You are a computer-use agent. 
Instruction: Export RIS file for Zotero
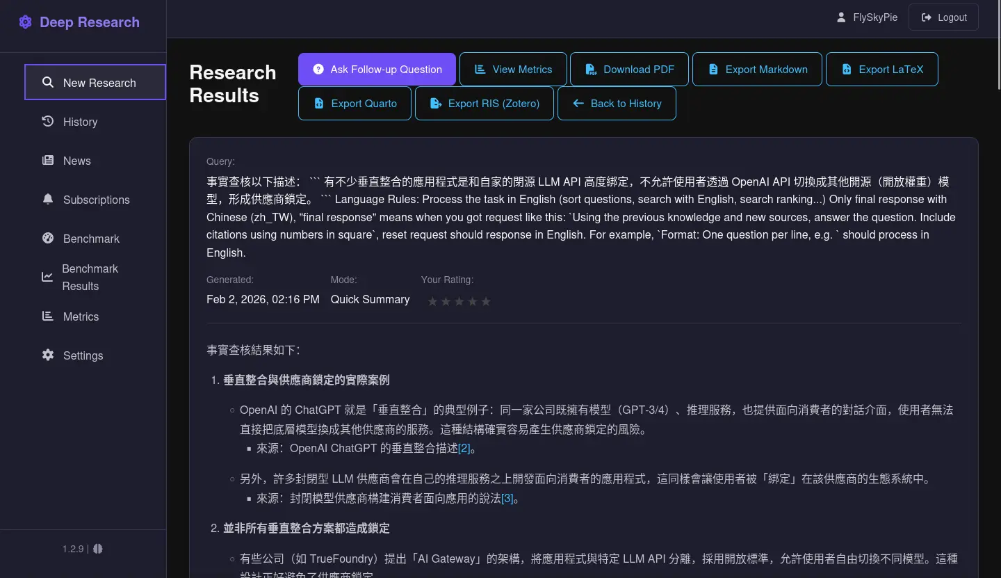point(485,104)
